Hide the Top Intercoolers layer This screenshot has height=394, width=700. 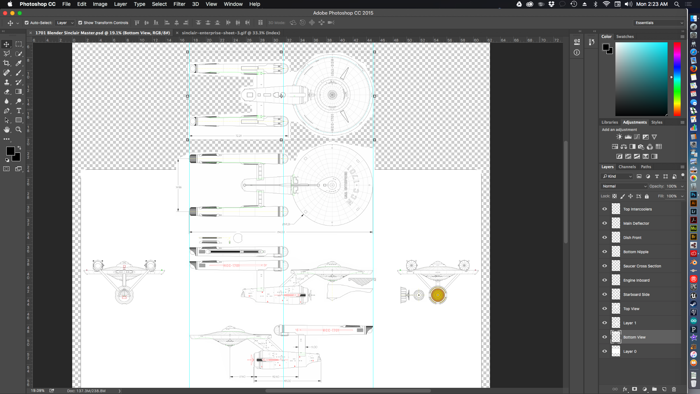pyautogui.click(x=605, y=209)
